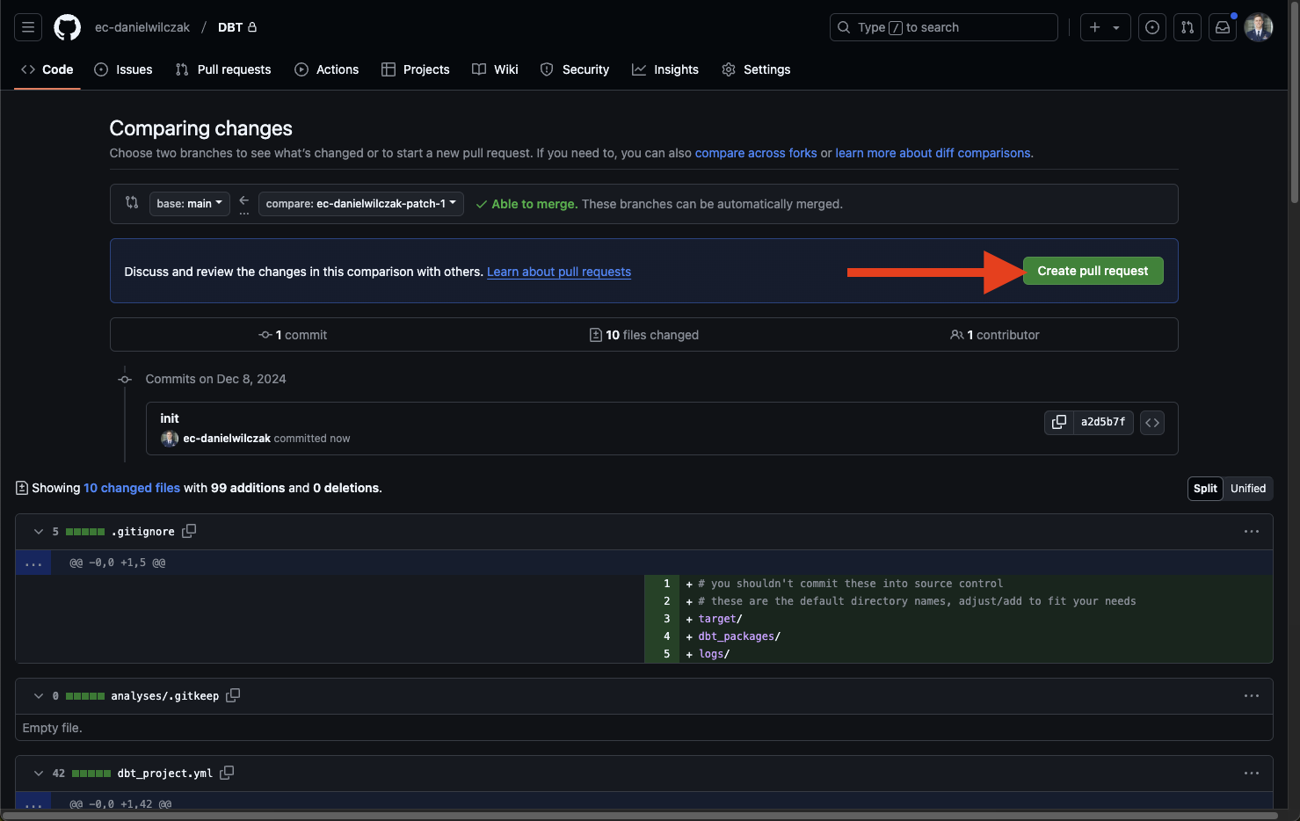Collapse the .gitignore file diff

(38, 532)
